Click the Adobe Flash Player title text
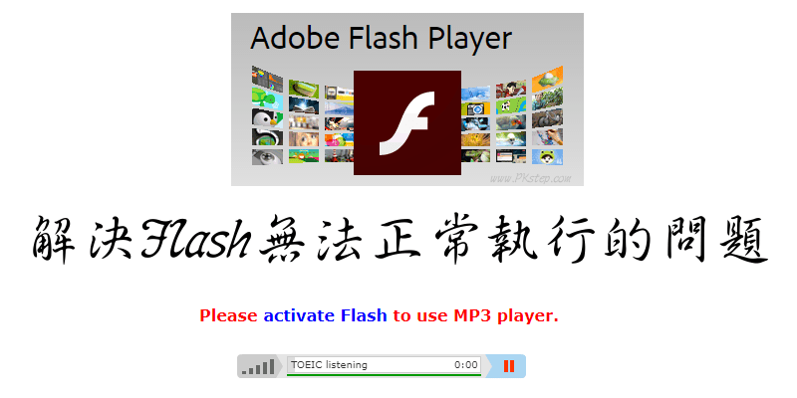Viewport: 797px width, 398px height. (381, 38)
